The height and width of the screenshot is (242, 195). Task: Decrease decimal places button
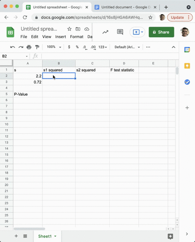coord(85,47)
